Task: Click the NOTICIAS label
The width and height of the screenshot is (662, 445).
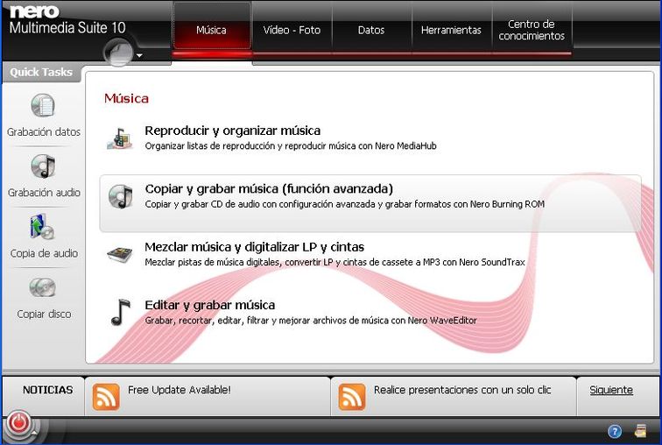Action: click(x=47, y=390)
